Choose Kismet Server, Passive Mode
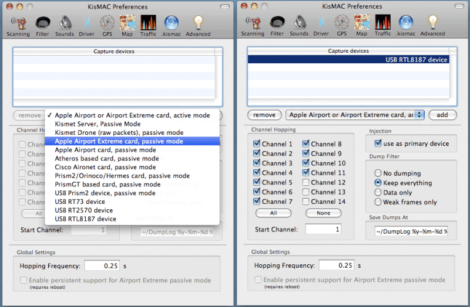This screenshot has height=307, width=470. 132,124
